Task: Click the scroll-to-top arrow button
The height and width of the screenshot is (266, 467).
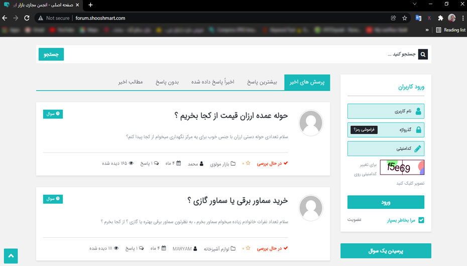Action: (x=11, y=256)
